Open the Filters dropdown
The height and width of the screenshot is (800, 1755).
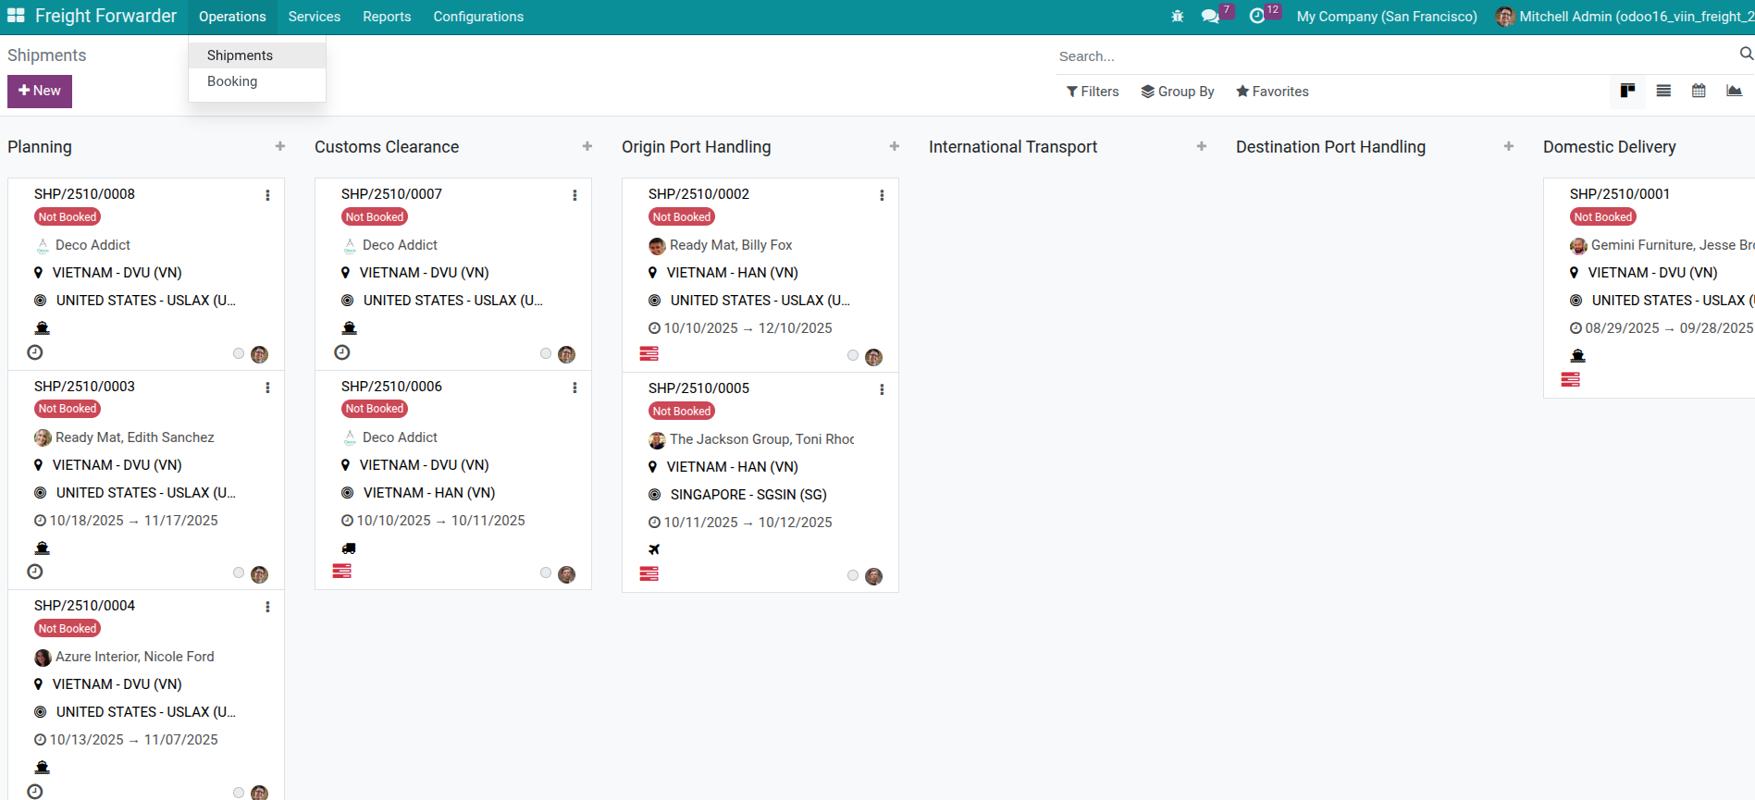1093,92
